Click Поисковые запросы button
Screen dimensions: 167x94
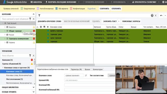tap(131, 21)
